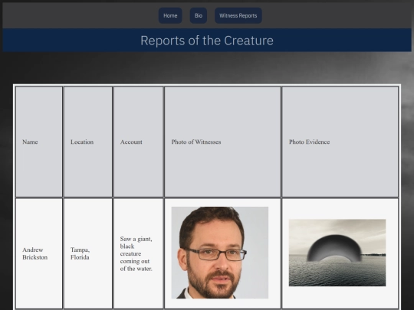Select the Photo Evidence header
This screenshot has width=414, height=310.
tap(340, 142)
